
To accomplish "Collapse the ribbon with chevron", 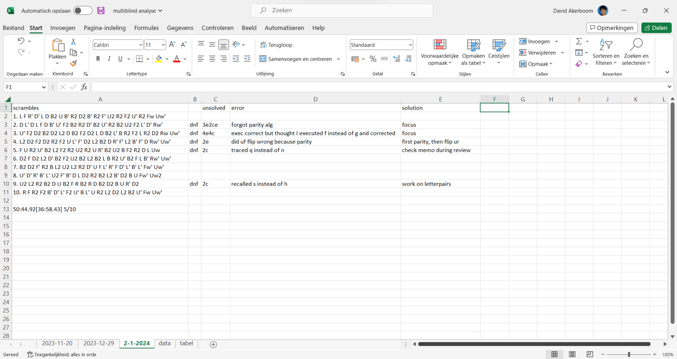I will click(667, 73).
